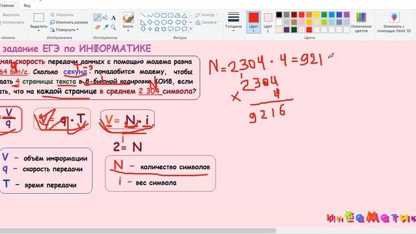This screenshot has width=416, height=234.
Task: Show next row of shapes gallery
Action: 190,22
